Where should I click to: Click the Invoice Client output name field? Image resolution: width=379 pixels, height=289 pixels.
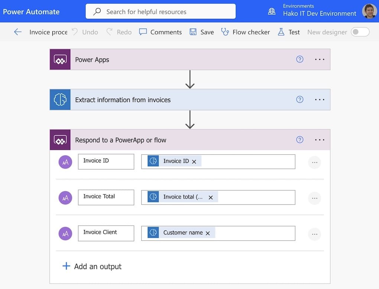106,233
